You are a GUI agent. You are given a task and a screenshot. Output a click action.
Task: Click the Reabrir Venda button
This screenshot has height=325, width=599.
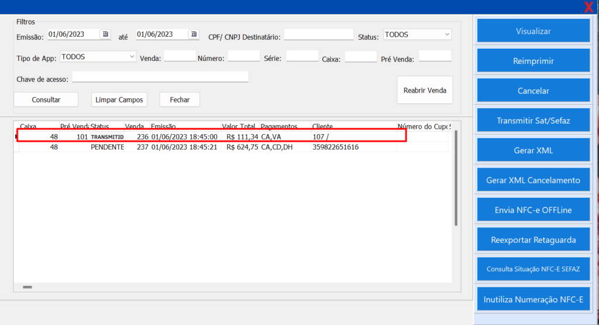425,90
